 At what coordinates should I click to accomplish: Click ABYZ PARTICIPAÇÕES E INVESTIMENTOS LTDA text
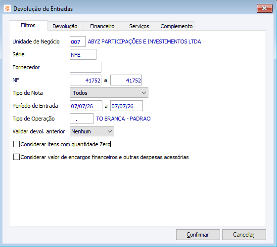click(x=144, y=41)
